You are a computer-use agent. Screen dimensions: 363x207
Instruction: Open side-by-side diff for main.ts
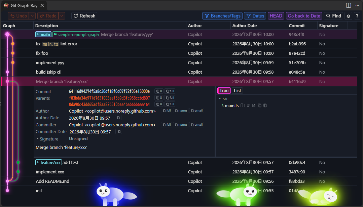tap(243, 106)
